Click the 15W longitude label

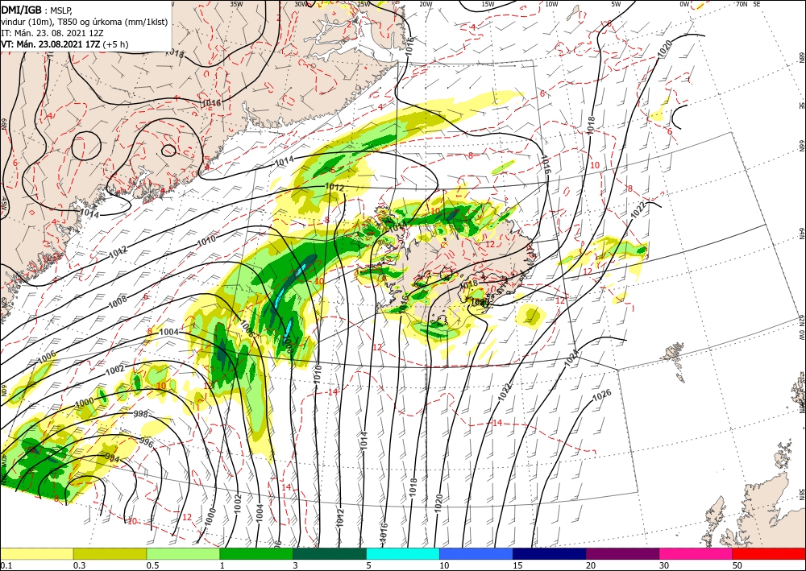488,3
